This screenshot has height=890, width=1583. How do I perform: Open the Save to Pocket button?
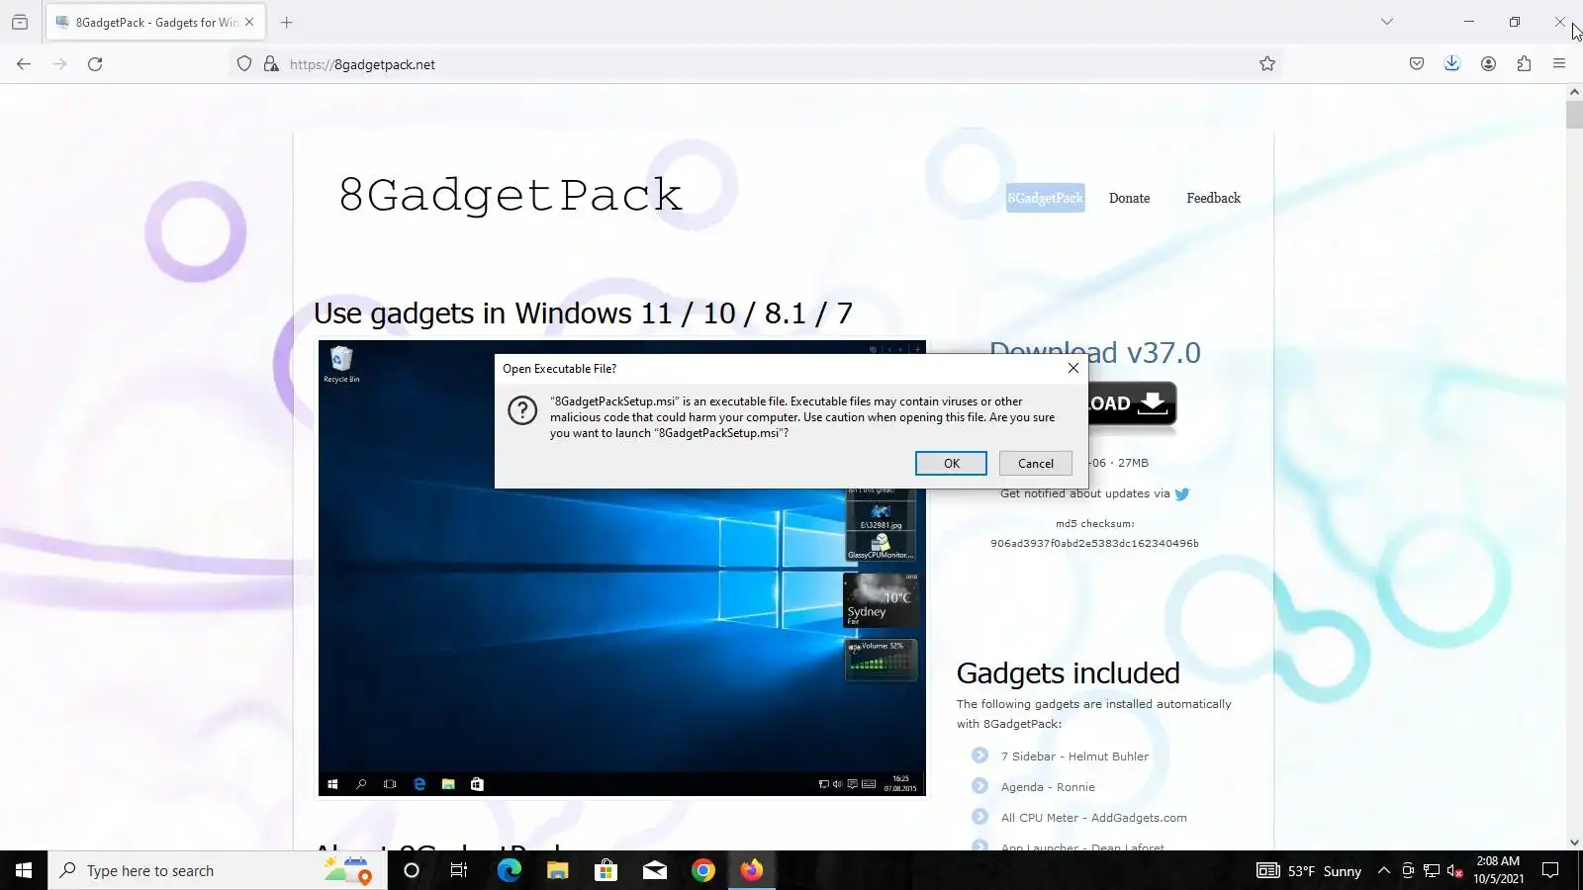pyautogui.click(x=1417, y=64)
